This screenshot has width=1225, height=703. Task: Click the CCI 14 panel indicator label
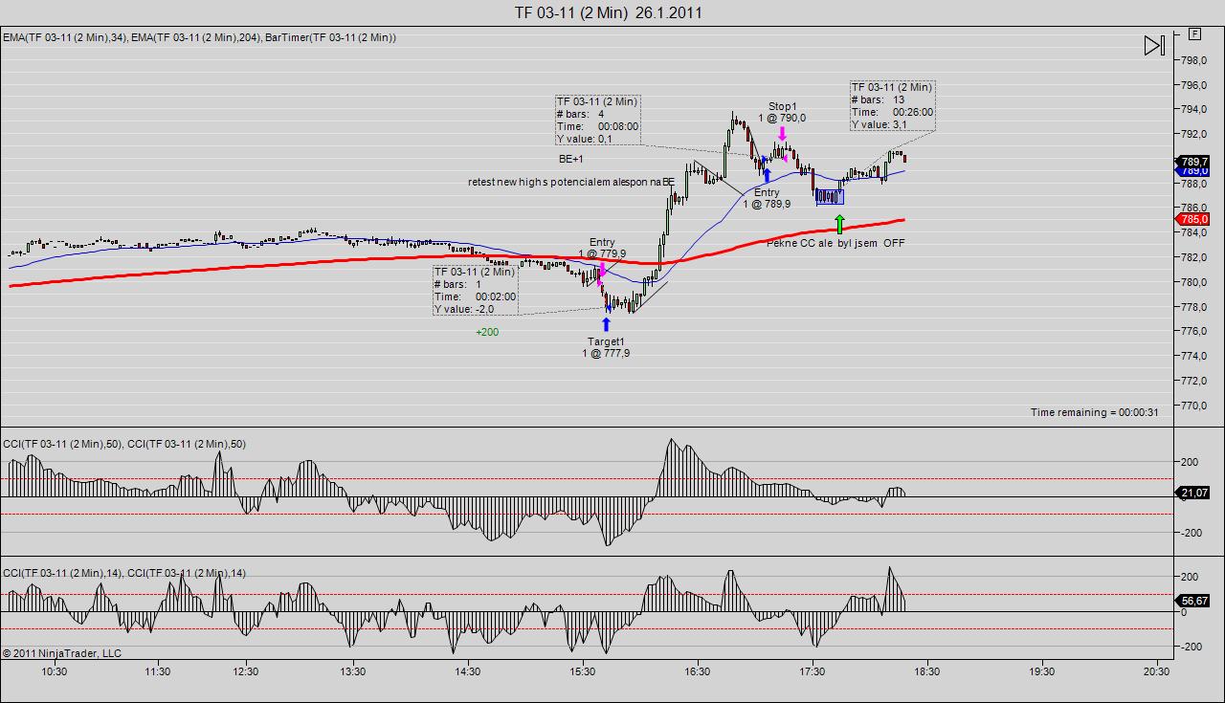coord(124,573)
